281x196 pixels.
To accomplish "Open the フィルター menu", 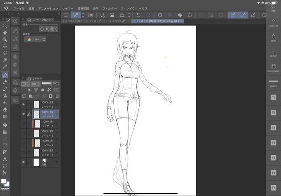I will [x=110, y=8].
